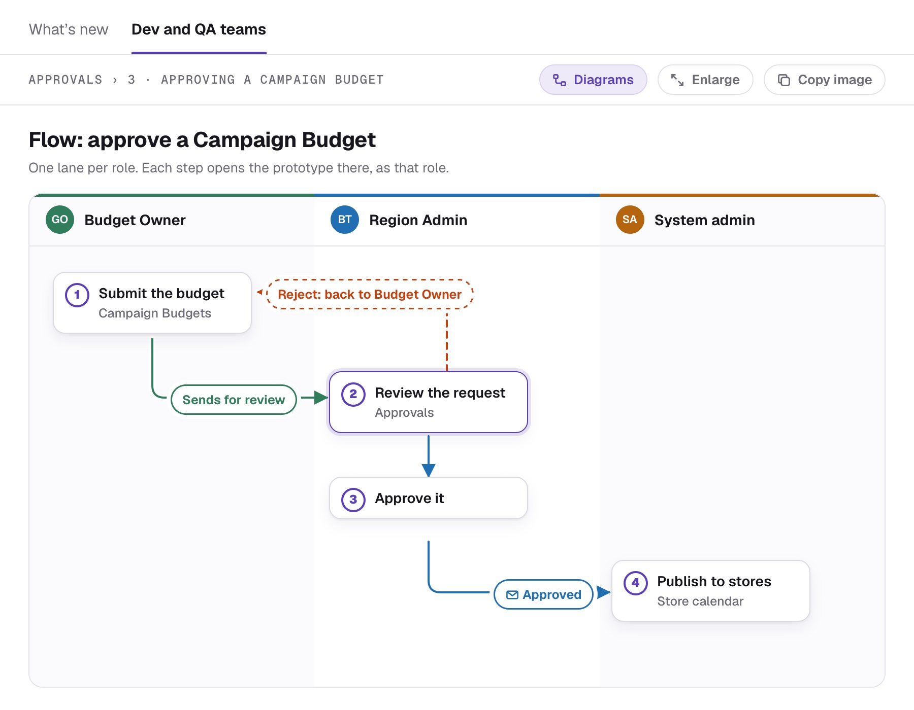Click the Campaign Budgets subtitle

[155, 313]
